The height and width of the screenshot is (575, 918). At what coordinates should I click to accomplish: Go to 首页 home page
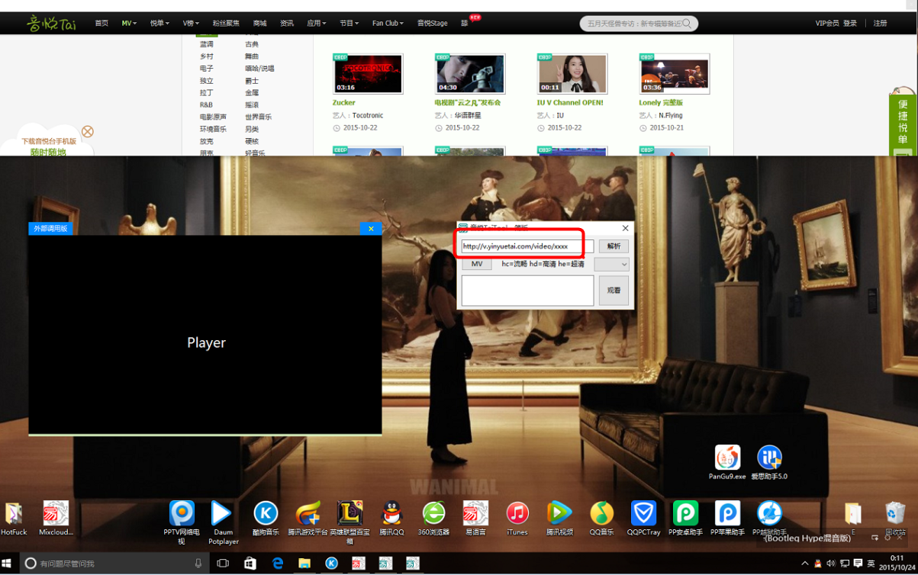tap(101, 24)
